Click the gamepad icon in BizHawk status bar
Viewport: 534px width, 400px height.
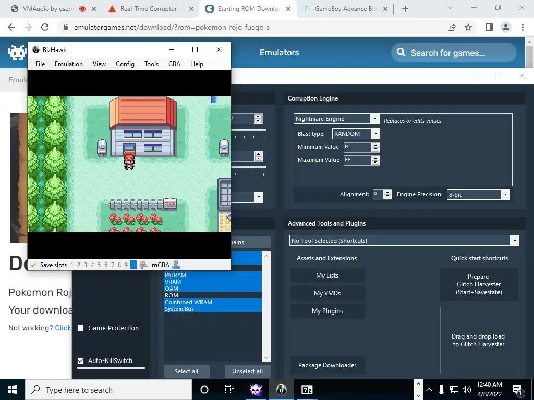point(143,265)
